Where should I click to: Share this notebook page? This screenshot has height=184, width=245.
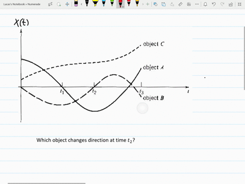[231, 4]
